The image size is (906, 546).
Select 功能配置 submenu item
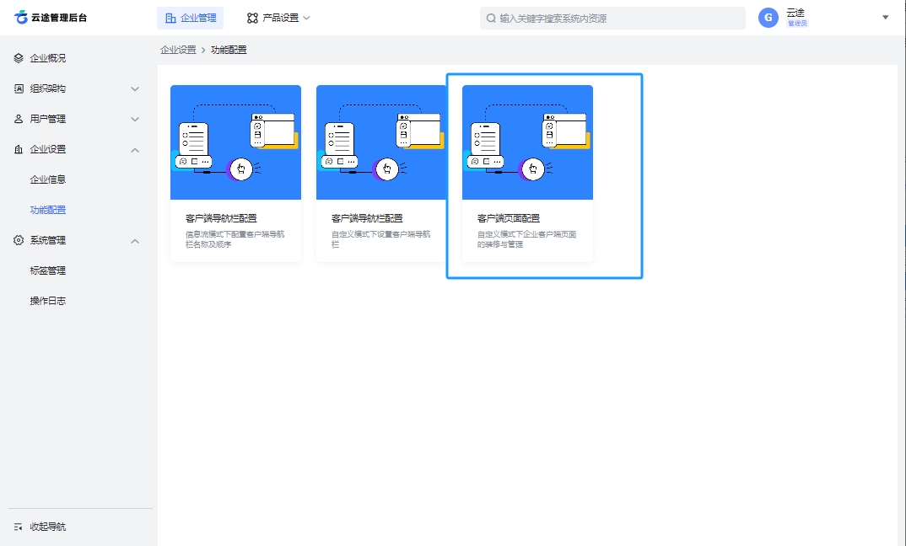pyautogui.click(x=48, y=210)
